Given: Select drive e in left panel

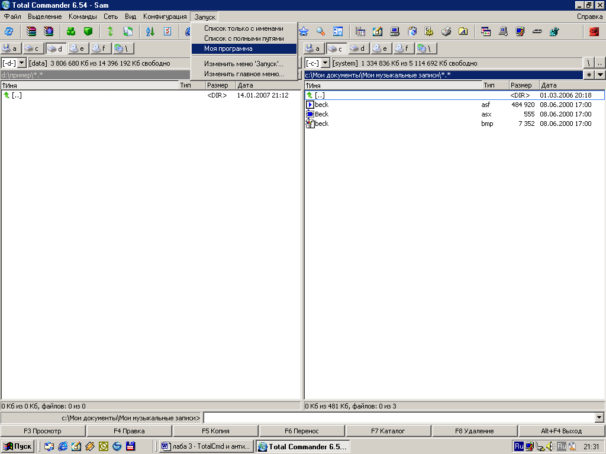Looking at the screenshot, I should click(78, 48).
